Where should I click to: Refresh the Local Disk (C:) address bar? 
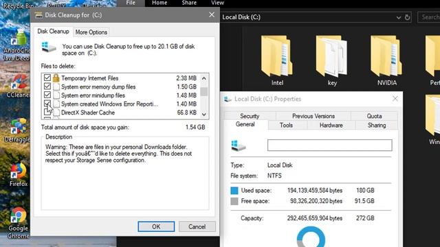407,17
